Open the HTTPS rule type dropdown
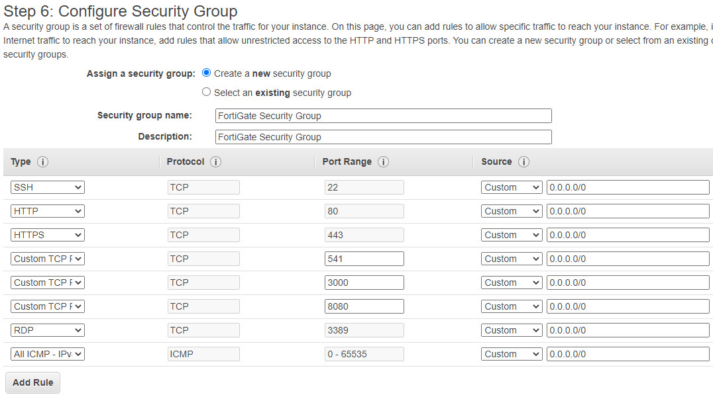713x395 pixels. click(48, 235)
